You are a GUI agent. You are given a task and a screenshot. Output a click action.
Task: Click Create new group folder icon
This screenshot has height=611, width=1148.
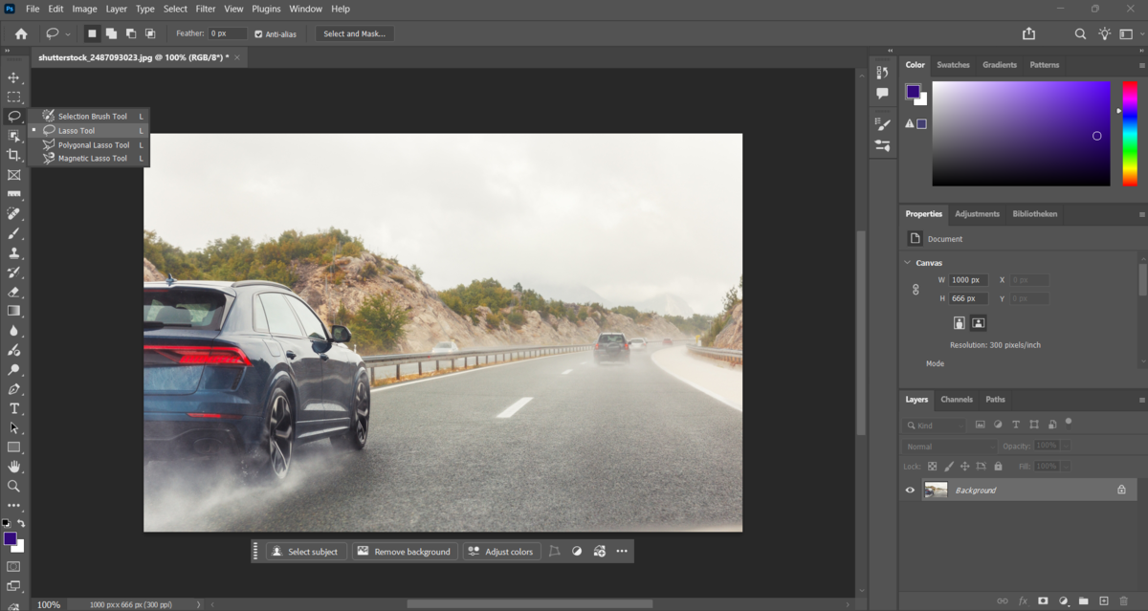coord(1084,600)
